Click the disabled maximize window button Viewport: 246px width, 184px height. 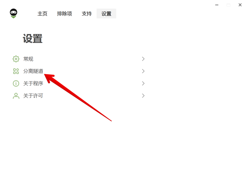click(x=228, y=5)
